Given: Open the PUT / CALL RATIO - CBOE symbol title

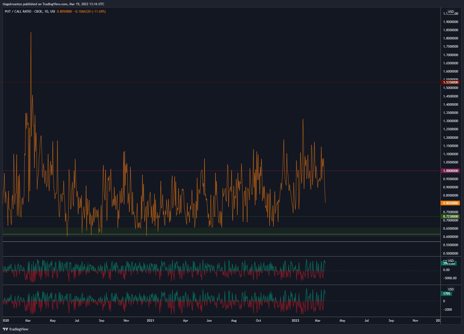Looking at the screenshot, I should (x=23, y=11).
